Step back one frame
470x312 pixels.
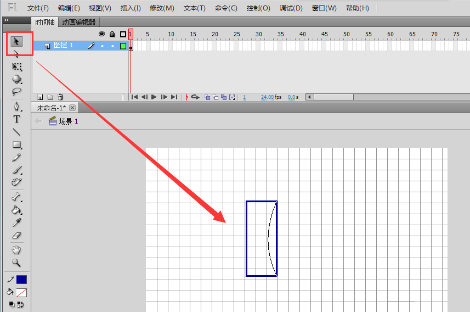[144, 97]
